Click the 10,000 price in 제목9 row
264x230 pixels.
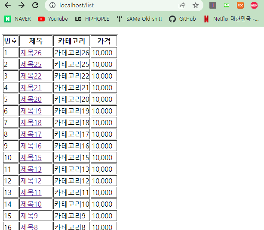tap(104, 216)
